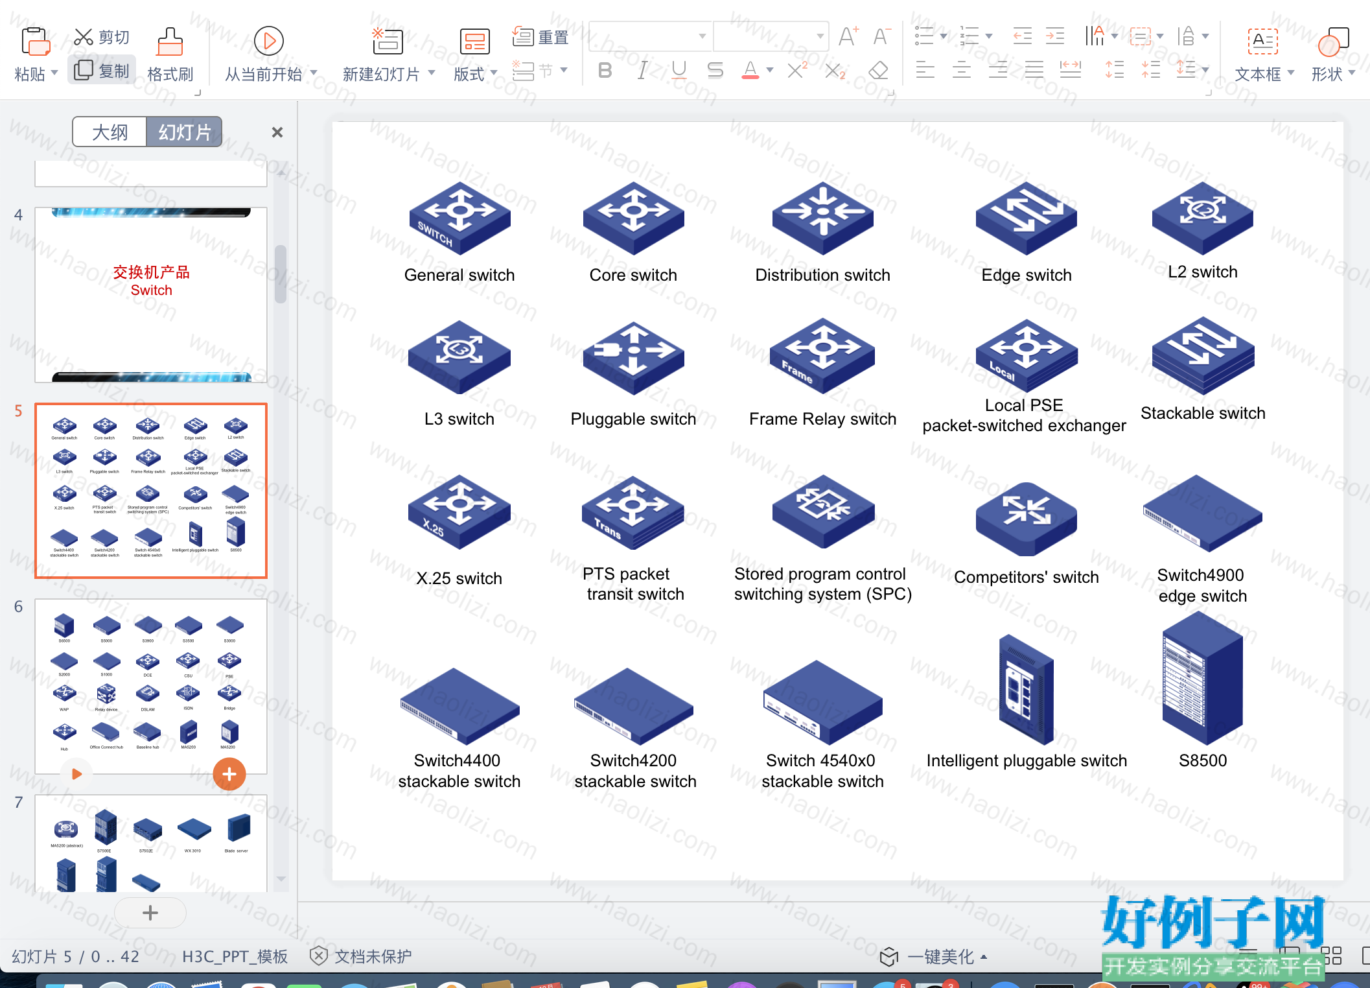Click the orange add slide plus button
The height and width of the screenshot is (988, 1370).
click(229, 774)
